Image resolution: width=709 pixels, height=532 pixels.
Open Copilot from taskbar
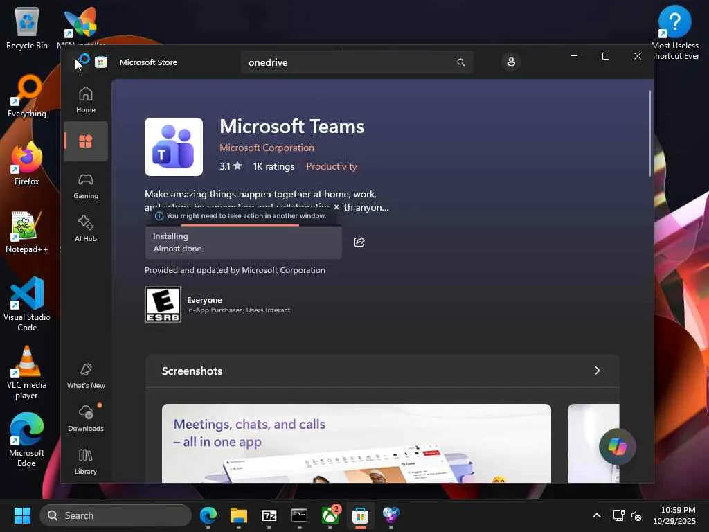click(391, 515)
